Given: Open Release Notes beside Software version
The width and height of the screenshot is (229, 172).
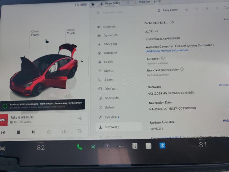Looking at the screenshot, I should (x=224, y=85).
